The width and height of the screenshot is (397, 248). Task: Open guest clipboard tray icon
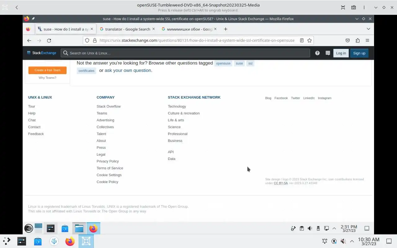pos(301,228)
